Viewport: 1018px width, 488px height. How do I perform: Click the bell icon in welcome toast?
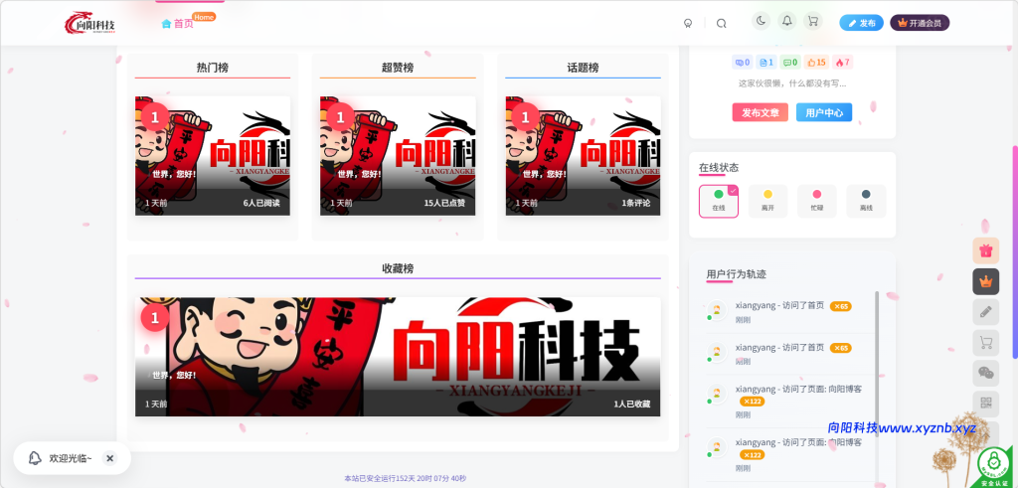click(x=35, y=458)
